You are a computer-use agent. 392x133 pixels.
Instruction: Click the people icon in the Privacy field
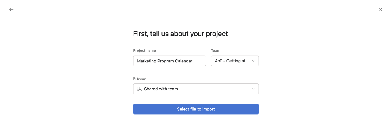pyautogui.click(x=139, y=89)
